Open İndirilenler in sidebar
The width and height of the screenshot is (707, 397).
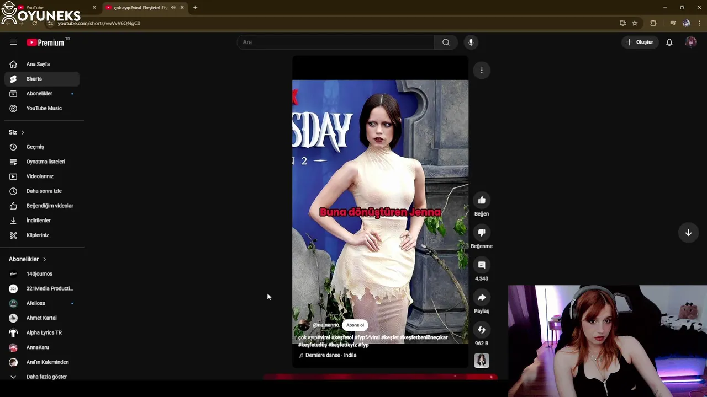coord(42,221)
